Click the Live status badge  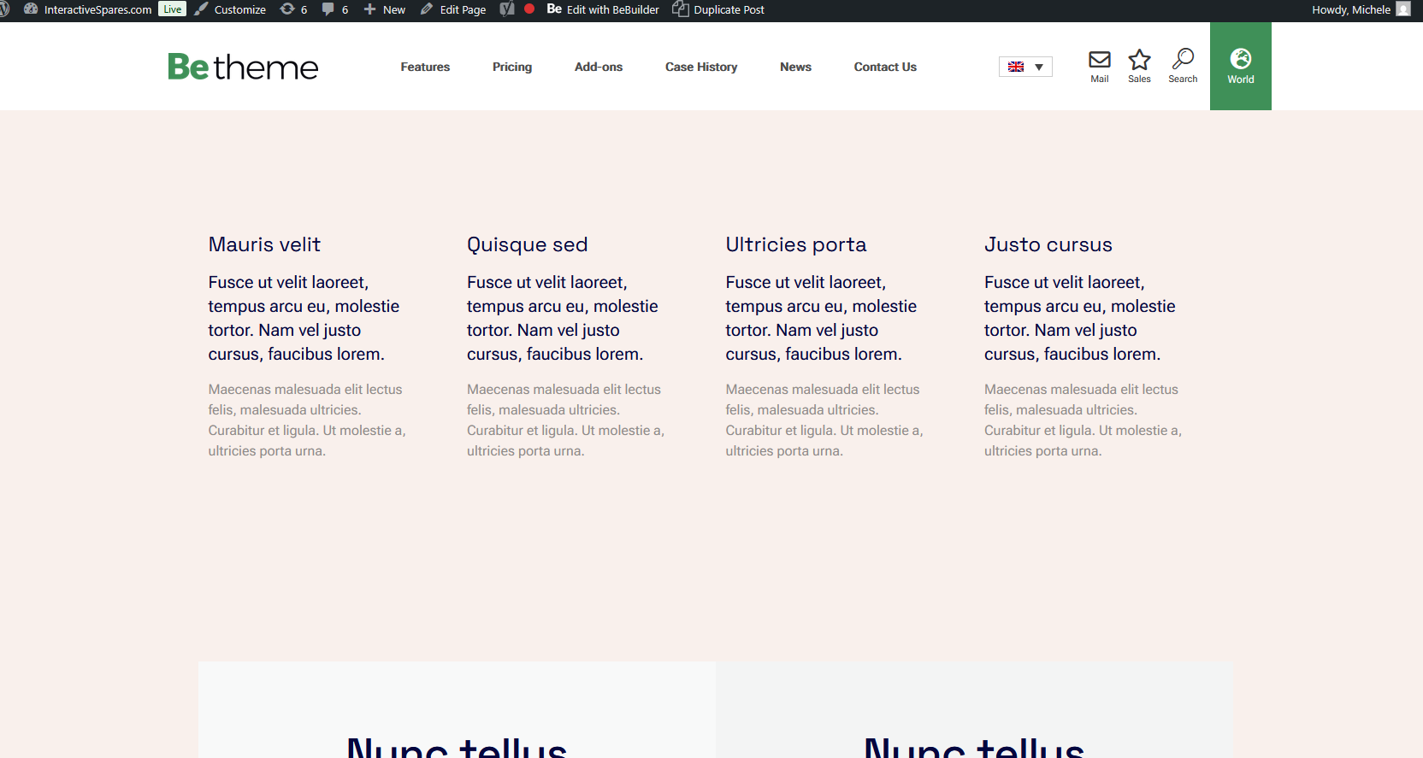[x=173, y=9]
